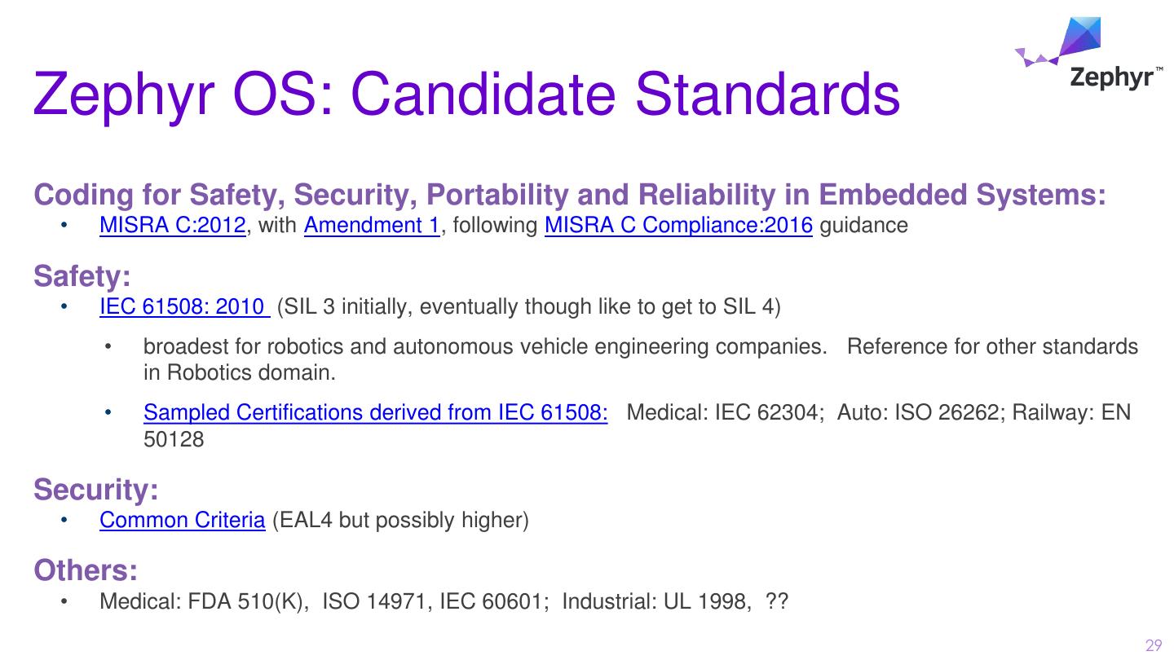Open Sampled Certifications derived from IEC 61508 link
This screenshot has height=660, width=1174.
375,412
